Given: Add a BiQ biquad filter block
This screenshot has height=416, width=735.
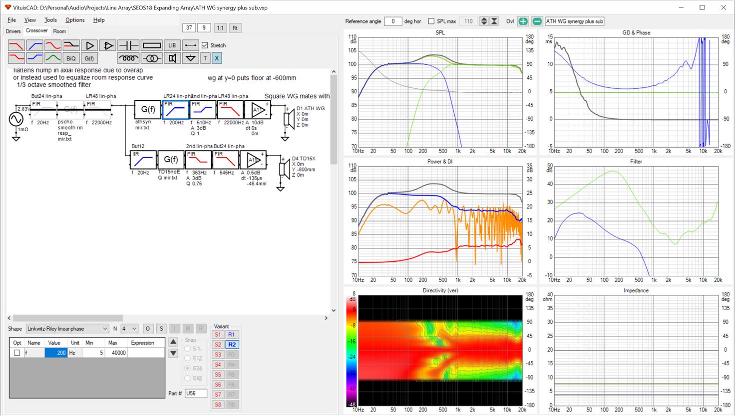Looking at the screenshot, I should coord(71,58).
